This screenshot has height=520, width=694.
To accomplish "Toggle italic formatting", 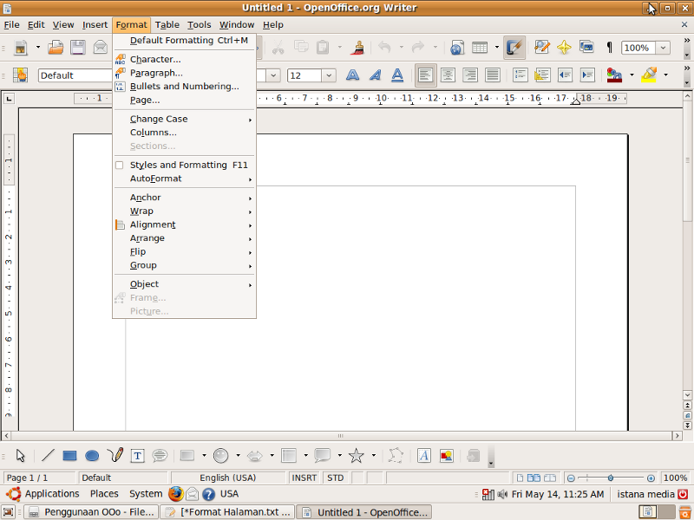I will [x=375, y=75].
